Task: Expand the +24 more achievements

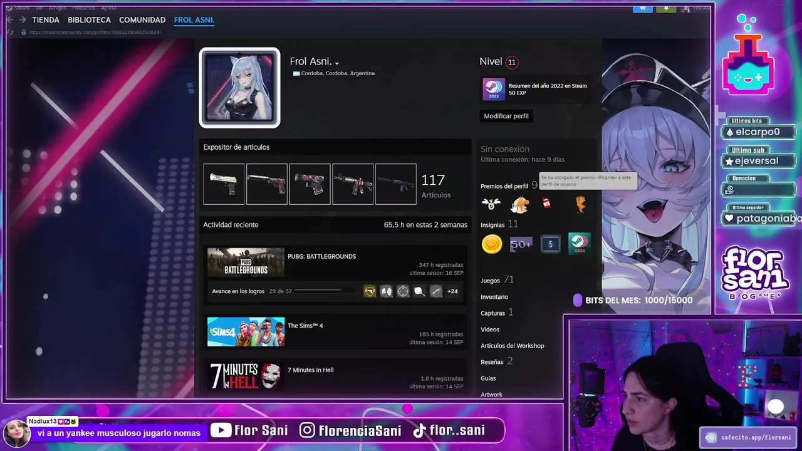Action: click(452, 291)
